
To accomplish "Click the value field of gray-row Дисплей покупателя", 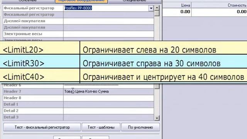I will click(x=108, y=27).
